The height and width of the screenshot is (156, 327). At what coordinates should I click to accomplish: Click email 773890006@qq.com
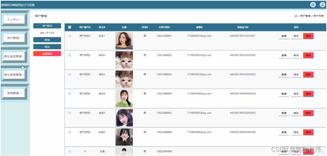pos(199,132)
